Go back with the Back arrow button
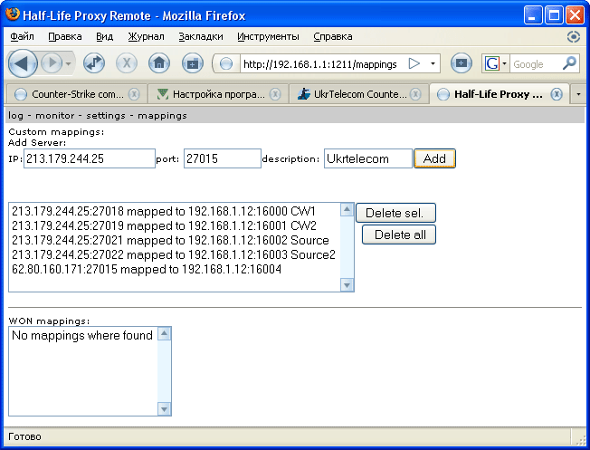590x450 pixels. (x=23, y=63)
